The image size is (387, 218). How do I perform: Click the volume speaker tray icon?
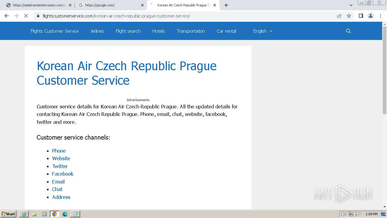343,214
